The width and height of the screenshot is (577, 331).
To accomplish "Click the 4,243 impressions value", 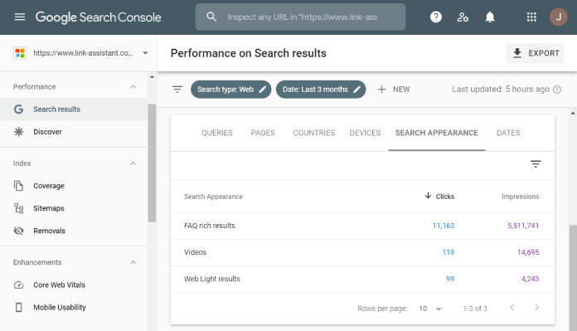I will click(x=530, y=279).
